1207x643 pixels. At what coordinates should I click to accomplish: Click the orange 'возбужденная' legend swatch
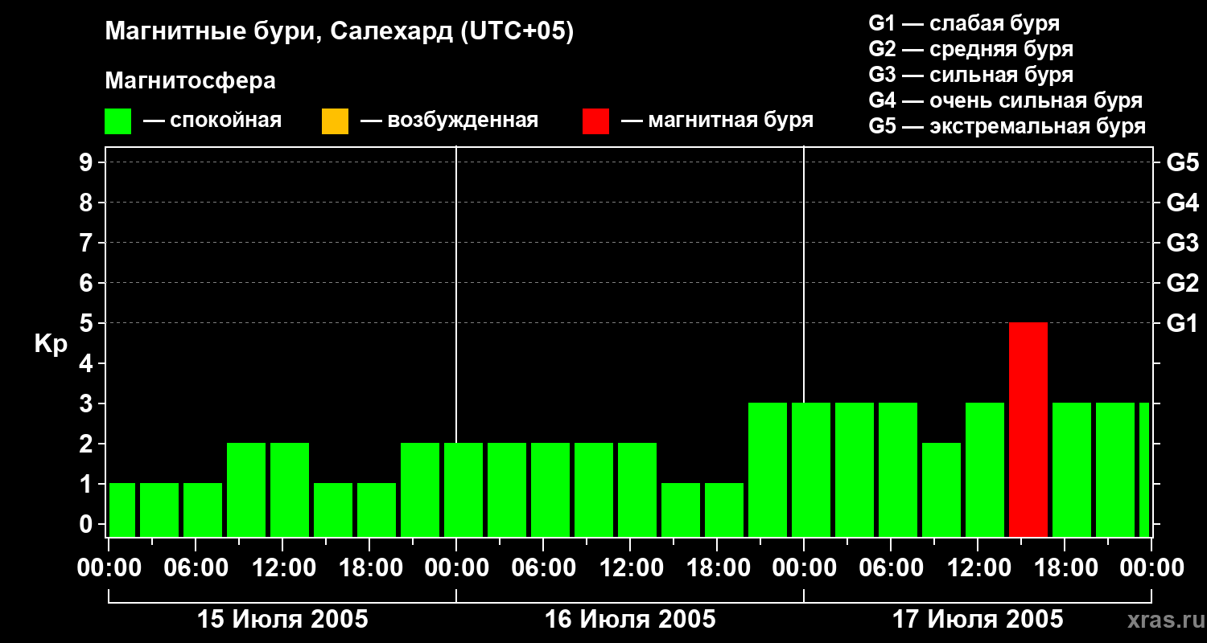tap(335, 121)
